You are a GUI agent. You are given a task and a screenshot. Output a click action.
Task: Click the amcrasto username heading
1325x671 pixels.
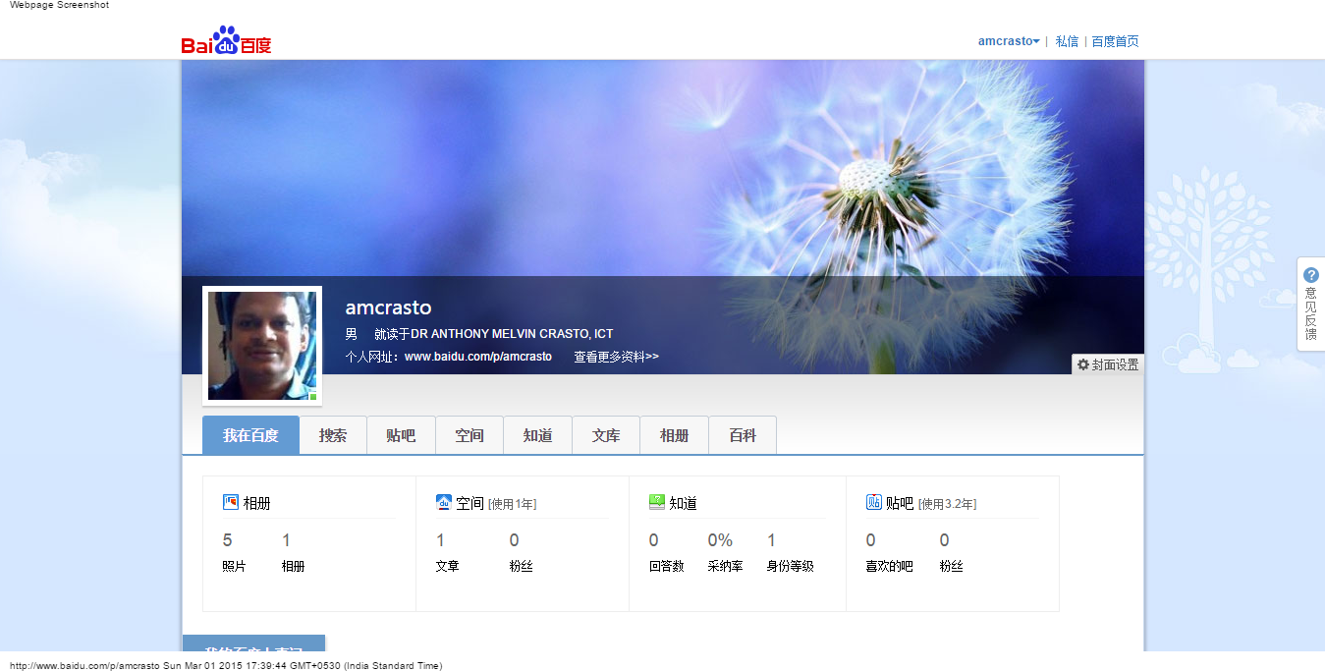(x=388, y=308)
